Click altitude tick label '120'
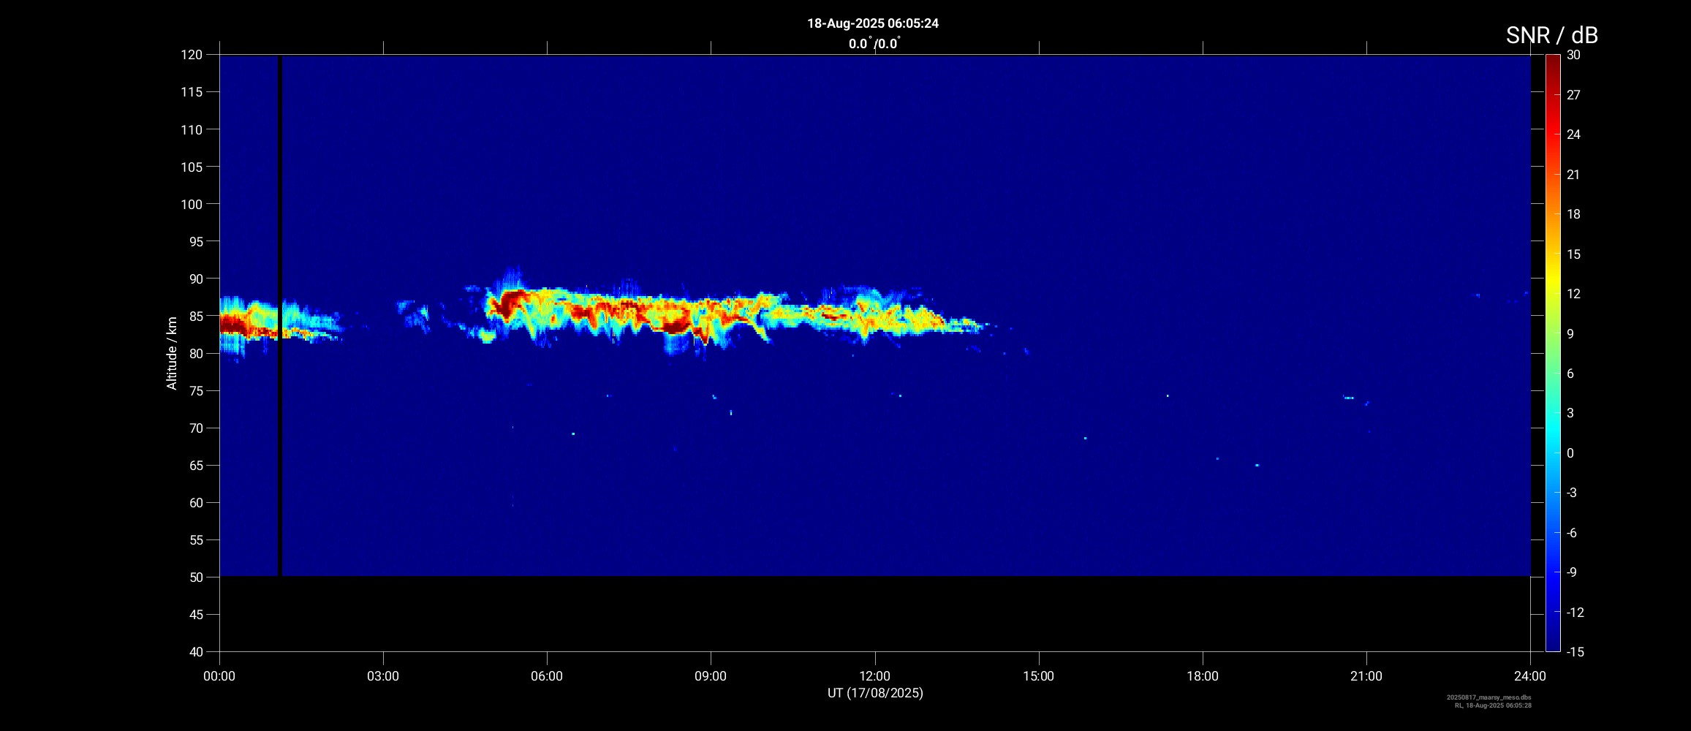The width and height of the screenshot is (1691, 731). coord(192,55)
